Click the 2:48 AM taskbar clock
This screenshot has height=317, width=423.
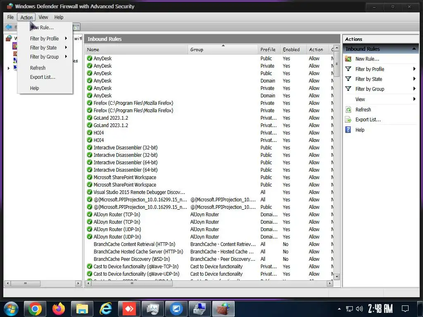380,309
